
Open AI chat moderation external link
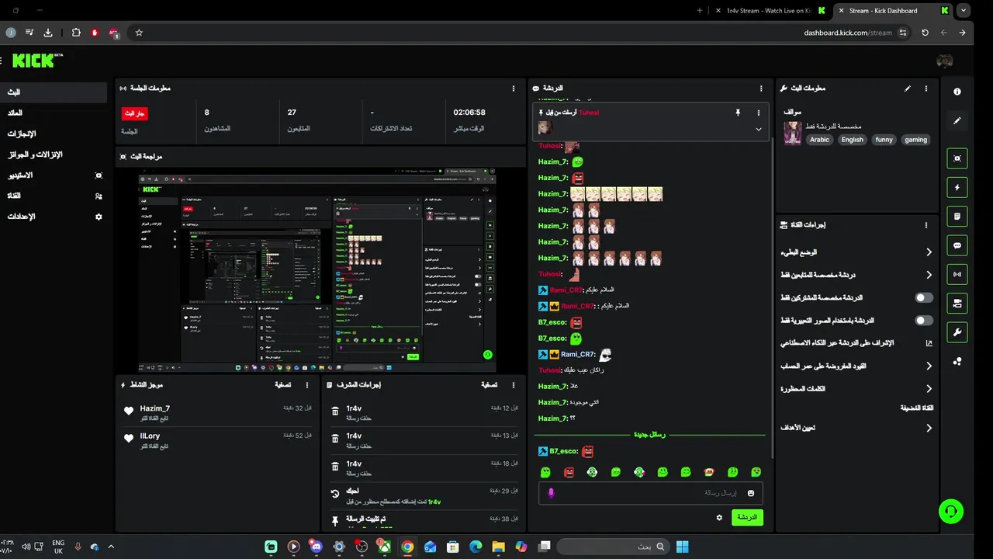929,342
